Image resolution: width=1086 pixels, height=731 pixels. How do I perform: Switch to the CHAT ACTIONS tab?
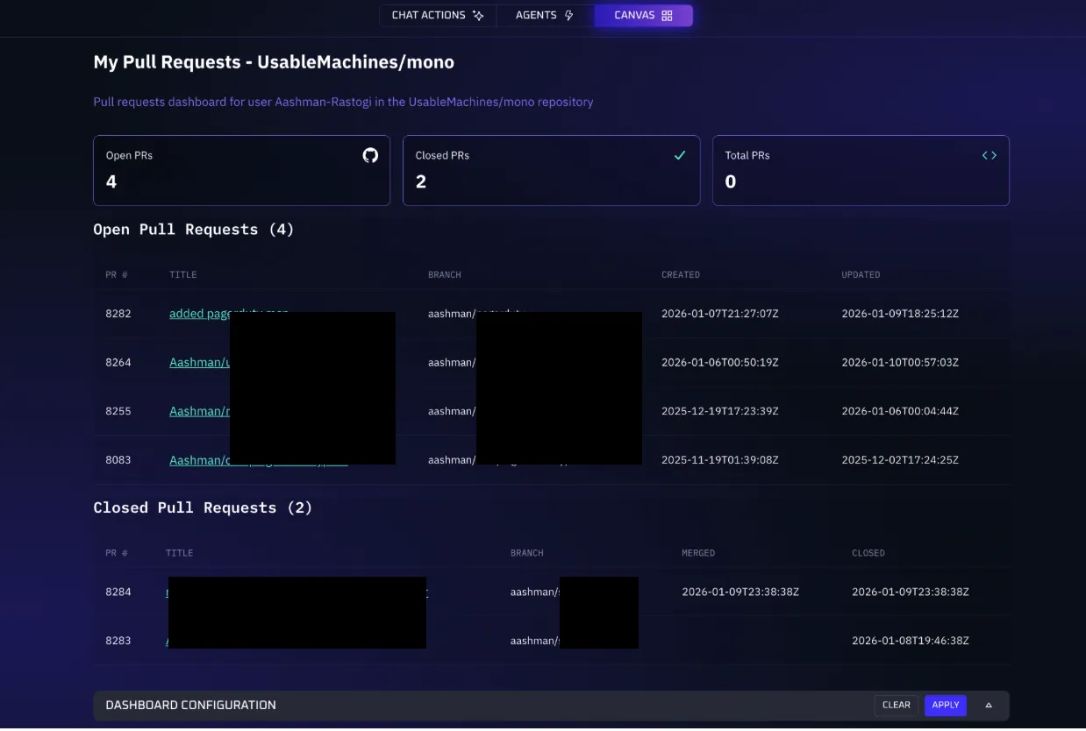point(430,15)
